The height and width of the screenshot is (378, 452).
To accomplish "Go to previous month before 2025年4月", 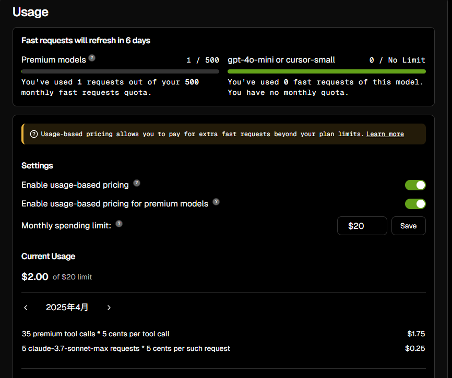I will pyautogui.click(x=26, y=308).
